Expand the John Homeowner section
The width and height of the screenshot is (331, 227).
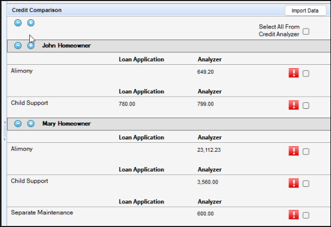point(31,46)
